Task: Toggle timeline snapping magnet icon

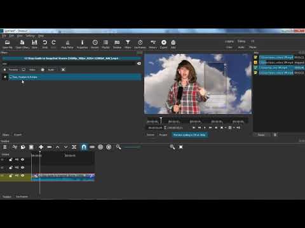Action: pyautogui.click(x=84, y=147)
